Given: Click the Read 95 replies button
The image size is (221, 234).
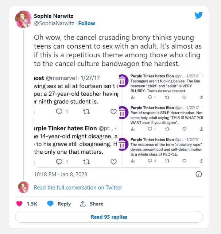Looking at the screenshot, I should pyautogui.click(x=109, y=217).
